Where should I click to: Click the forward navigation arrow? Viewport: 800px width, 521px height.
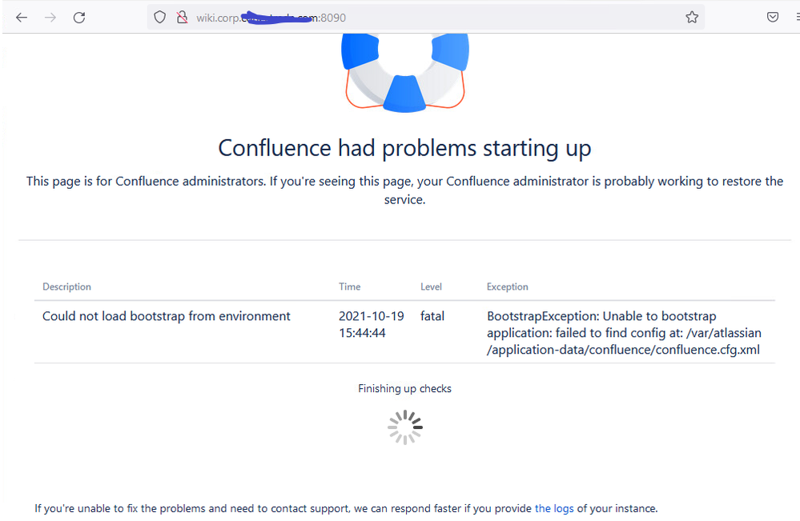50,16
